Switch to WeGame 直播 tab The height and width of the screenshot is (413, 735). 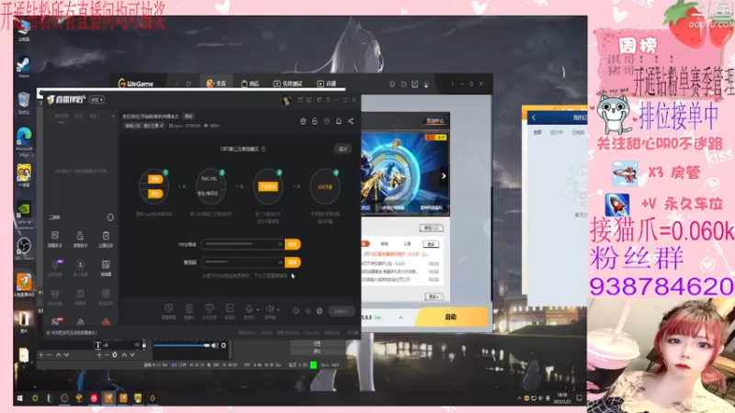coord(327,84)
